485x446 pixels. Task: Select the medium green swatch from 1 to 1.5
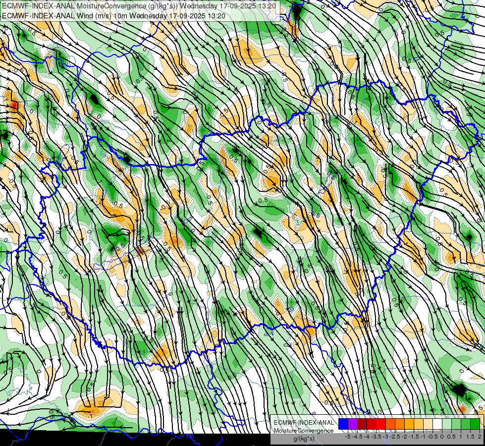(x=466, y=424)
